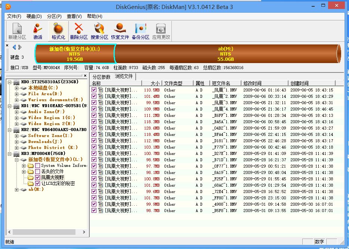349x249 pixels.
Task: Uncheck the file sized 111.2MB
Action: [x=94, y=115]
